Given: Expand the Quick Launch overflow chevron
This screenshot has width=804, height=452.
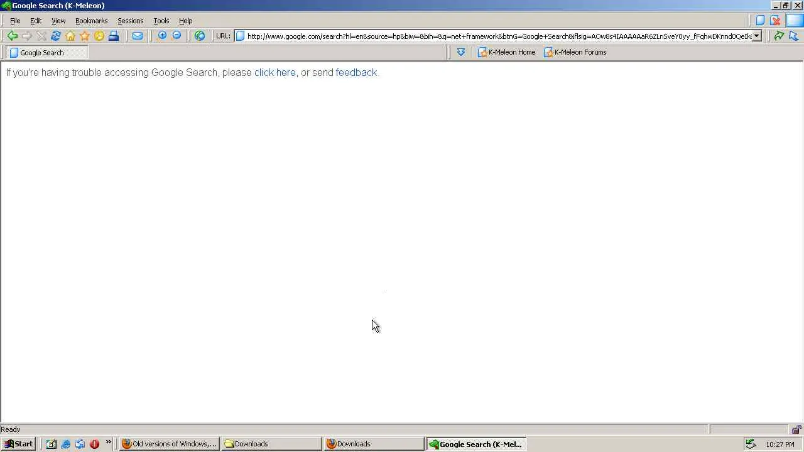Looking at the screenshot, I should pyautogui.click(x=108, y=443).
